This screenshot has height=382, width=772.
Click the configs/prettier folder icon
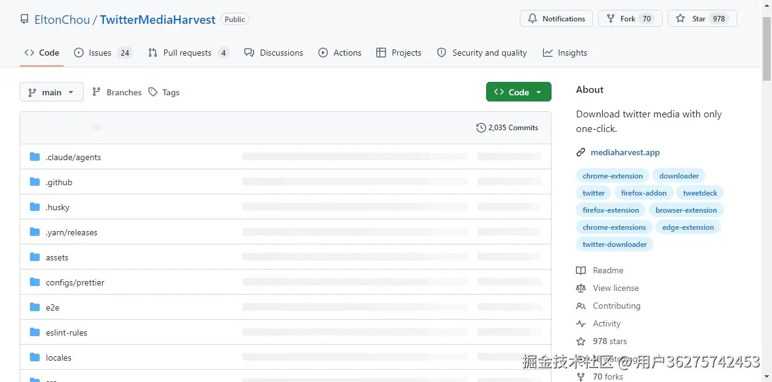point(35,282)
